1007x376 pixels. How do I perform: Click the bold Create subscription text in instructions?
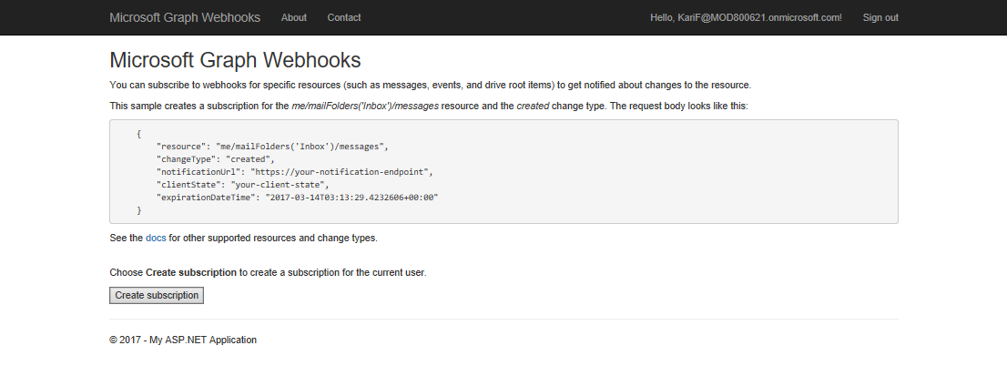click(x=190, y=273)
